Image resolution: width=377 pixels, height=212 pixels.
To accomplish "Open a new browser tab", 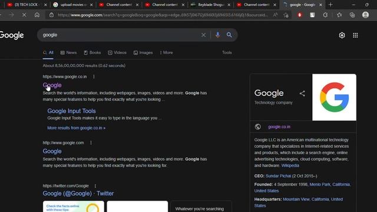I will [330, 5].
